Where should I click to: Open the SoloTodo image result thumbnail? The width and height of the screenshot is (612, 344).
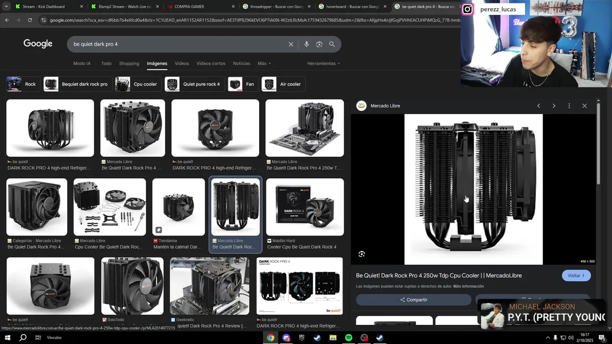[132, 286]
